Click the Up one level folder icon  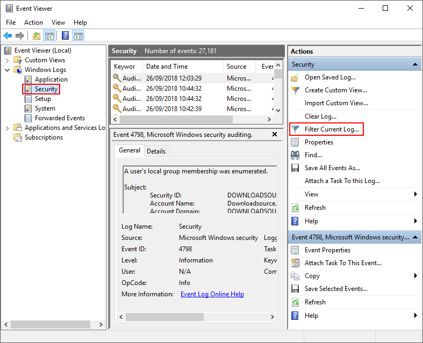click(x=37, y=35)
